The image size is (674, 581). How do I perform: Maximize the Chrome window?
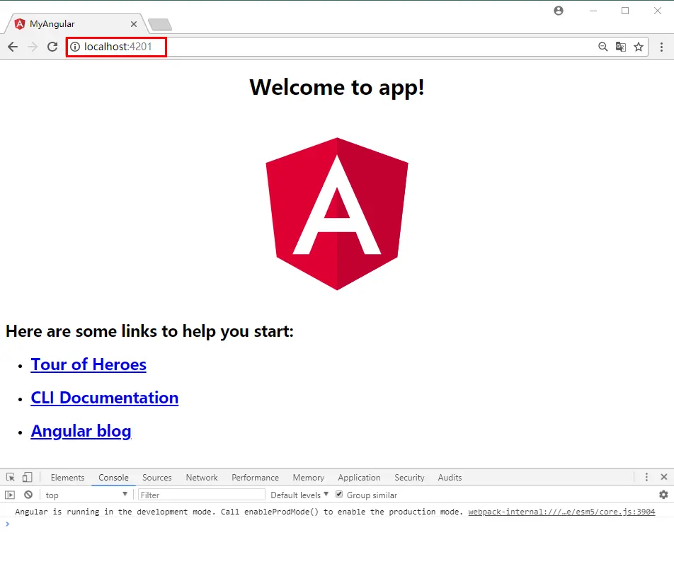[625, 11]
